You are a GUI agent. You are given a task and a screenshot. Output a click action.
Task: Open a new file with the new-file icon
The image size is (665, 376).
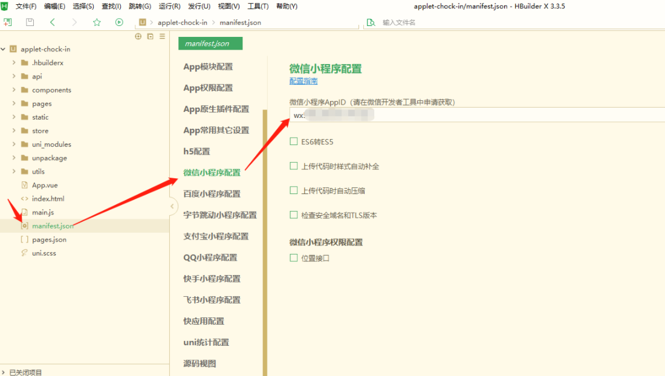8,22
